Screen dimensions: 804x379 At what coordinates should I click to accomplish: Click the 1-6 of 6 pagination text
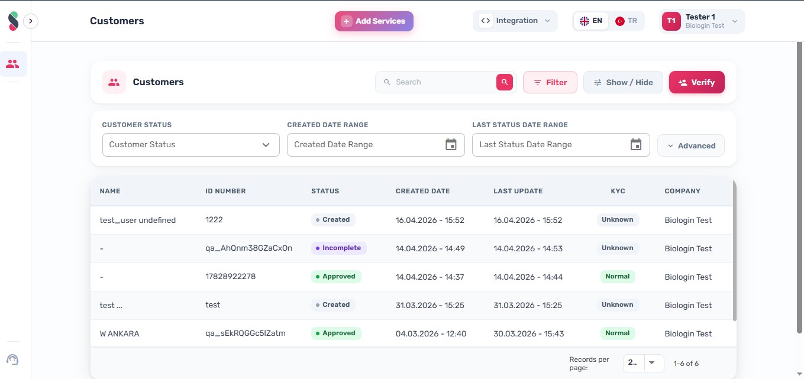coord(686,364)
